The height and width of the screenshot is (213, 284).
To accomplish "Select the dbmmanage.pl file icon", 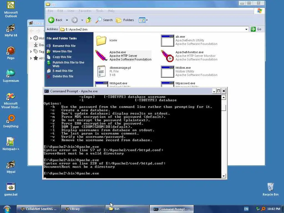I will pyautogui.click(x=101, y=71).
